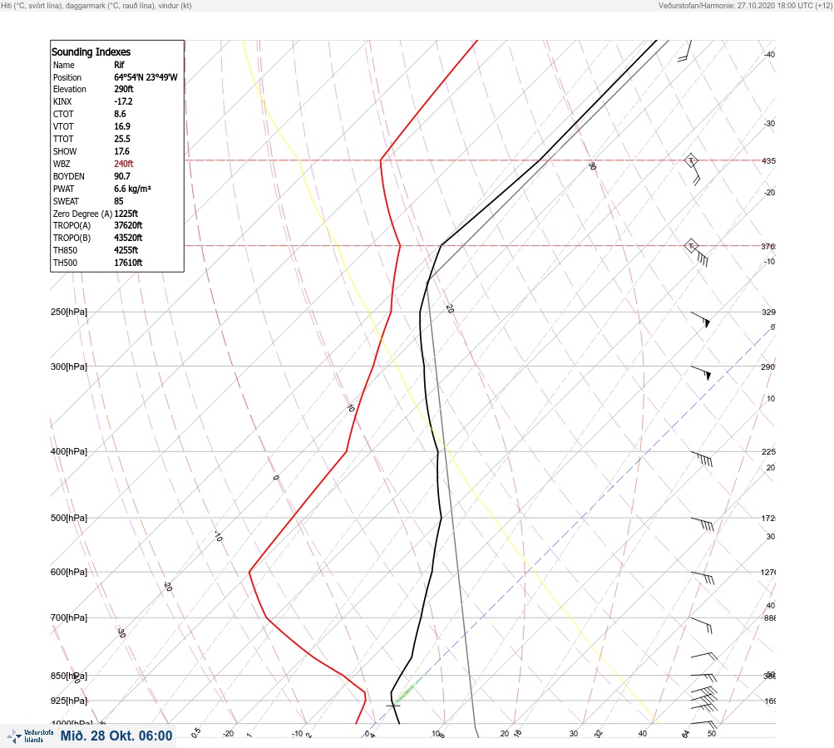Click the 700[hPa] pressure level label
Viewport: 834px width, 748px height.
(69, 618)
